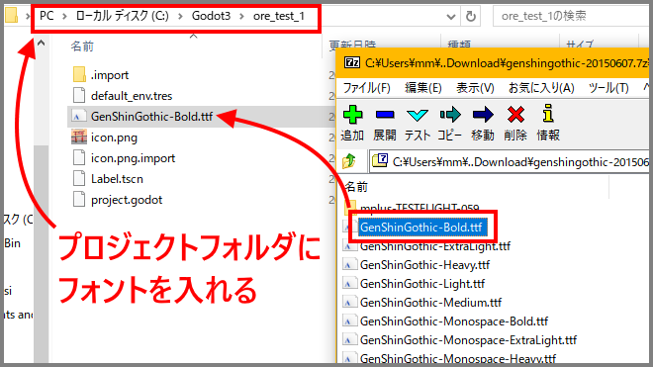Click the 7-Zip path address field
Image resolution: width=653 pixels, height=367 pixels.
511,161
